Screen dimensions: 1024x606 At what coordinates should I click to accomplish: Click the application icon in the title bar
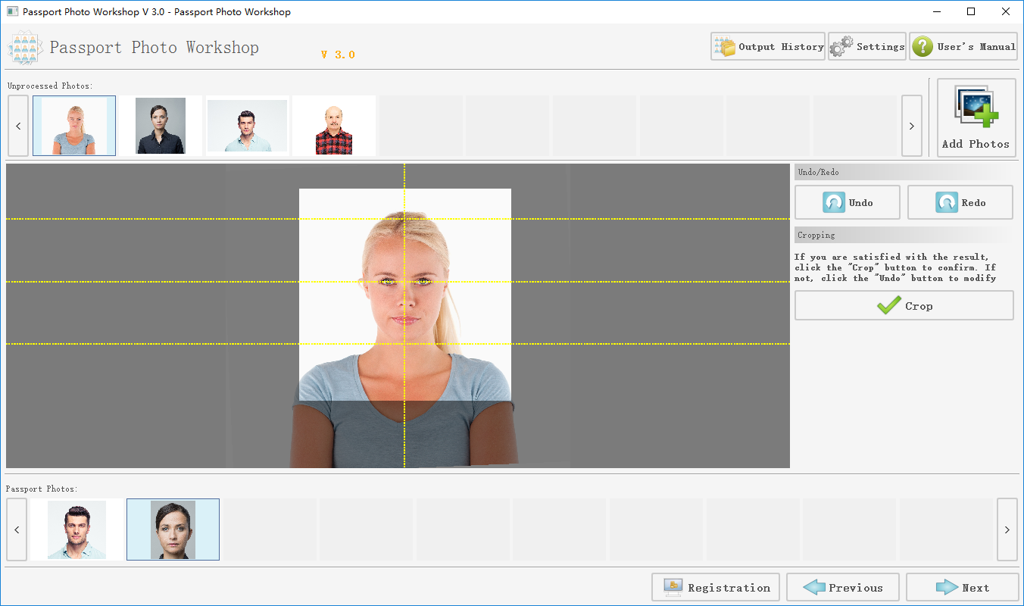point(12,11)
